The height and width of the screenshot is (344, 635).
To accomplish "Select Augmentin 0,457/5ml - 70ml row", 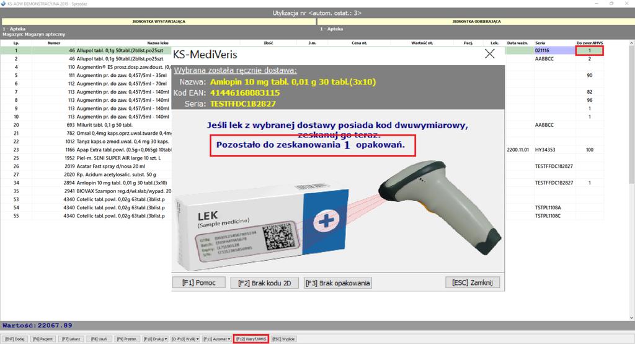I will click(86, 84).
